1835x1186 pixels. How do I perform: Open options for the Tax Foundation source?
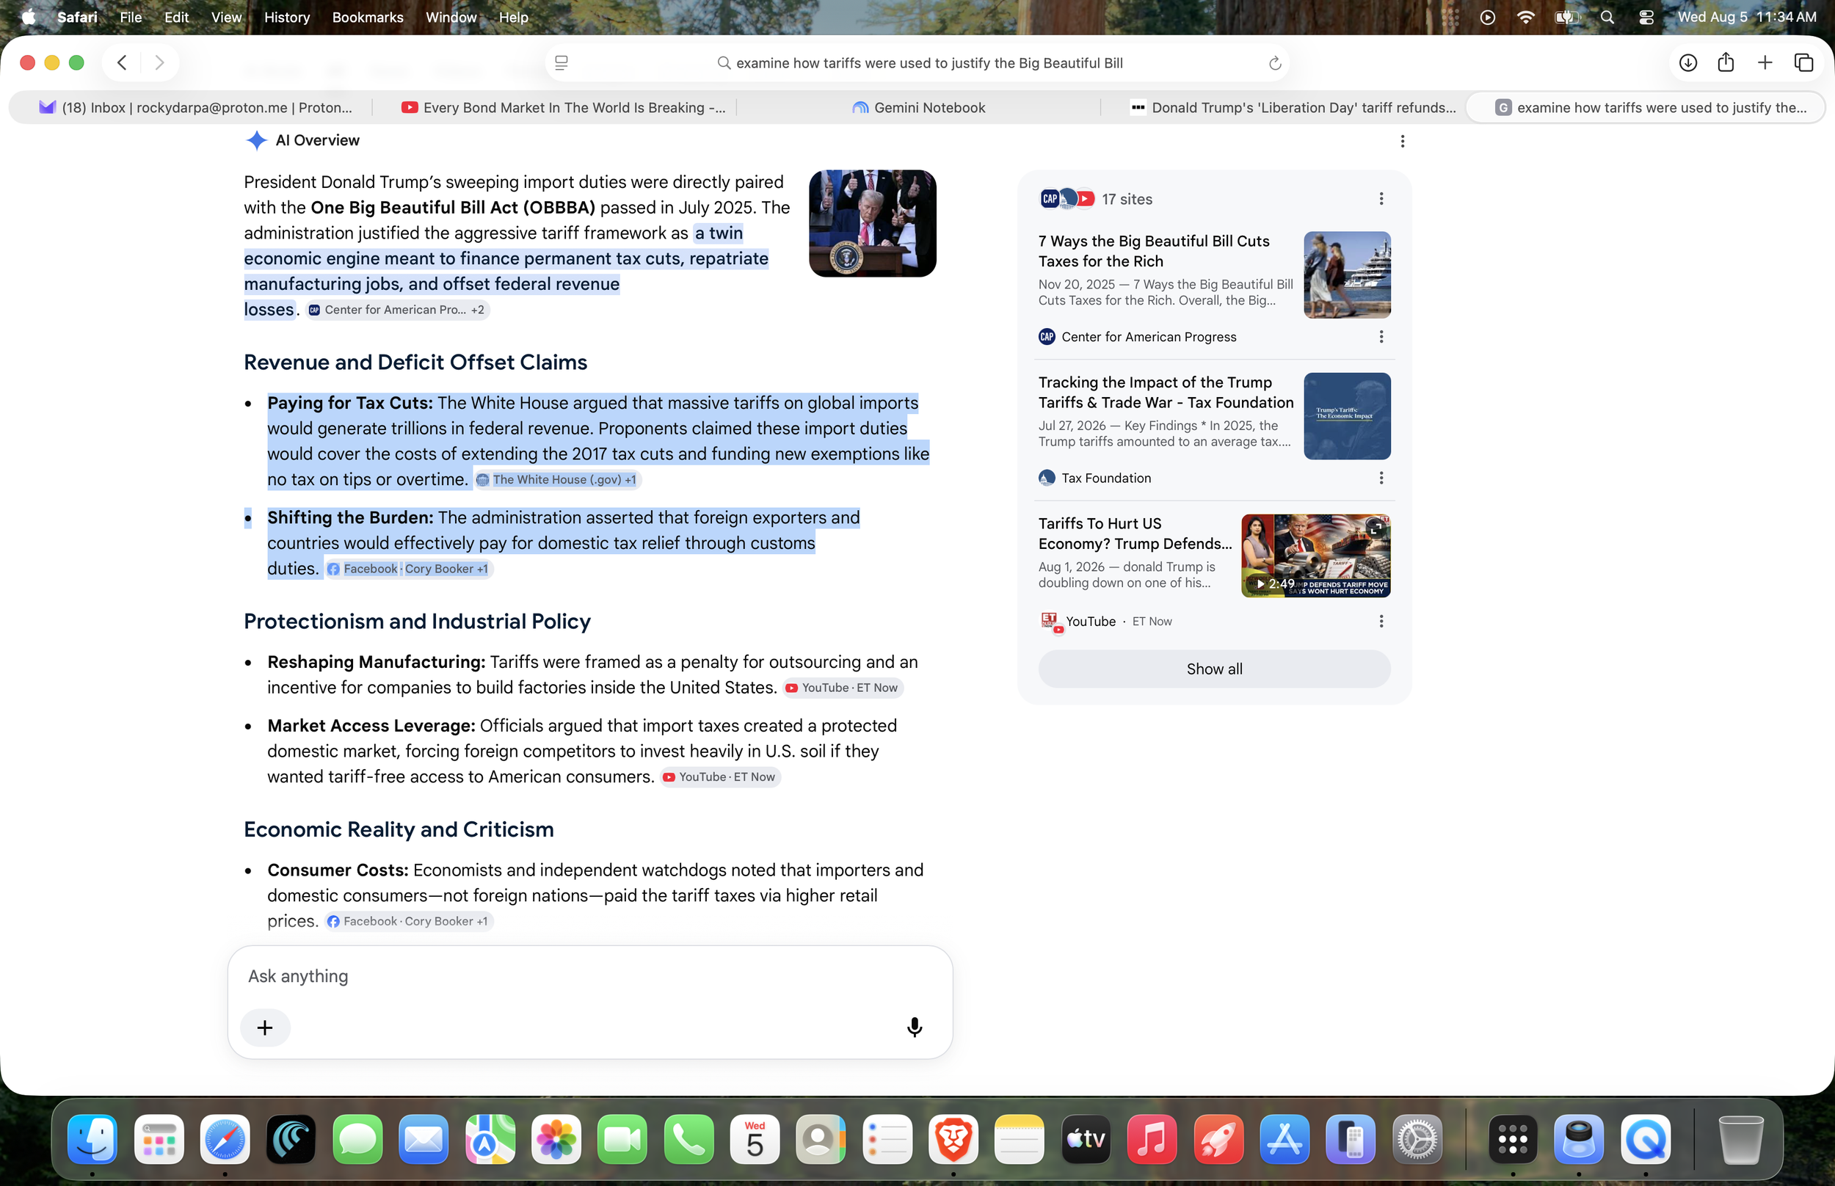pyautogui.click(x=1381, y=479)
